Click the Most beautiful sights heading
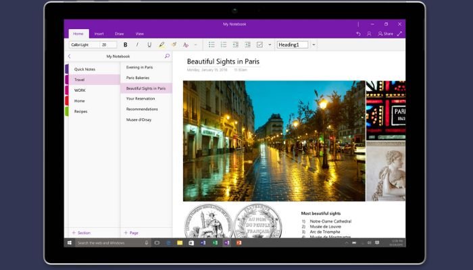 coord(321,213)
